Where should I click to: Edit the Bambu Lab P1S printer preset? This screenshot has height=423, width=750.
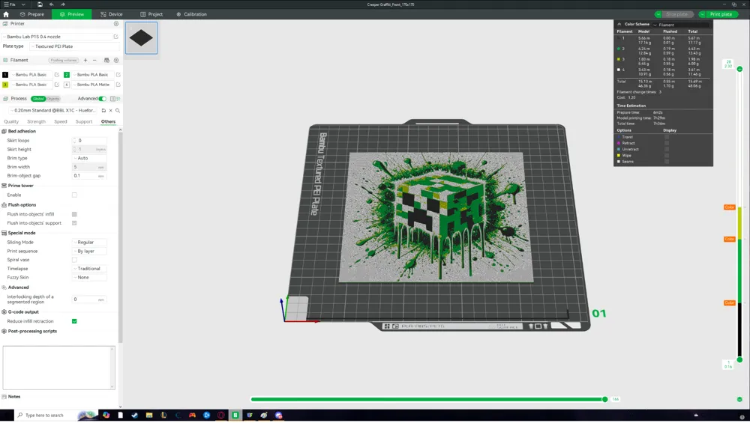pos(115,36)
